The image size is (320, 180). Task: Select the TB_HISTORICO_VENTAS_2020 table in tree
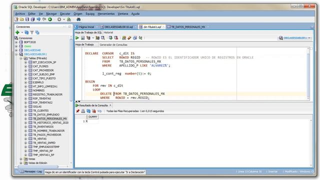50,122
